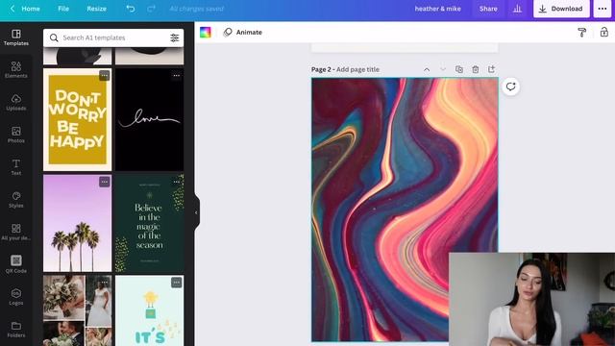This screenshot has height=346, width=615.
Task: Open options on It's chick template
Action: point(177,283)
